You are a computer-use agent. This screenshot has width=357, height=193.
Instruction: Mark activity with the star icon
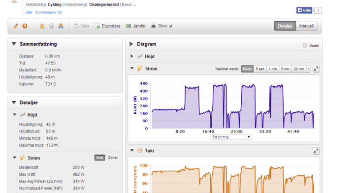click(x=51, y=26)
